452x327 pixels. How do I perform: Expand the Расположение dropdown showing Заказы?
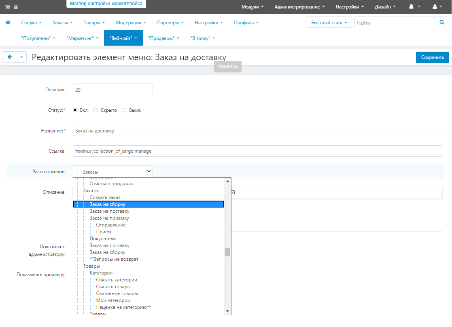[113, 172]
